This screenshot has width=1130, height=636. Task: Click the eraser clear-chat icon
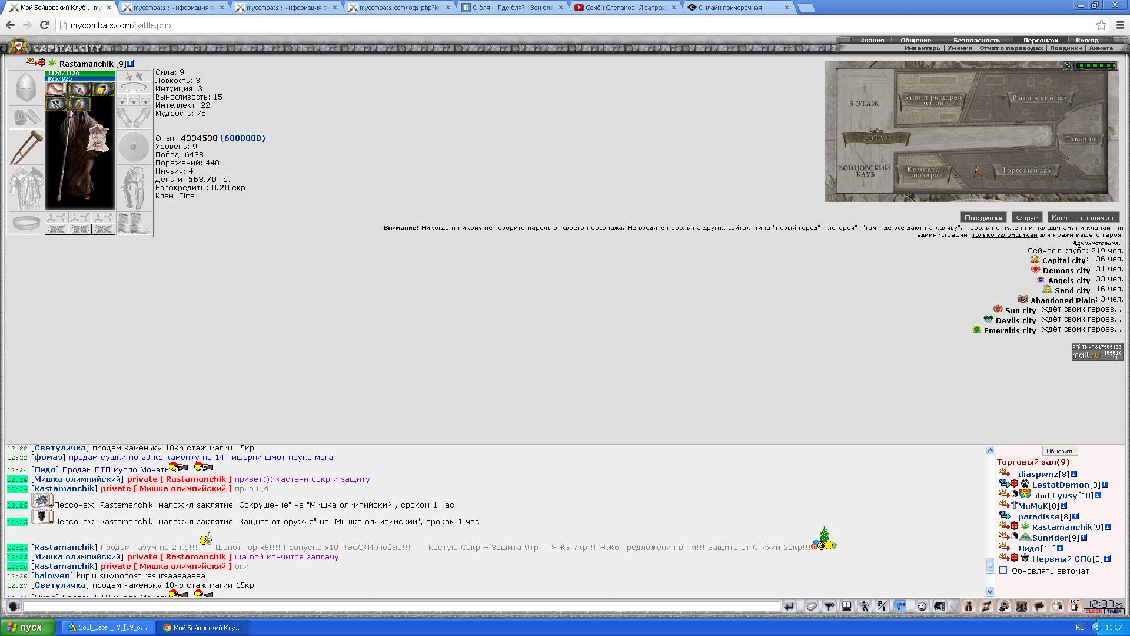[x=812, y=607]
